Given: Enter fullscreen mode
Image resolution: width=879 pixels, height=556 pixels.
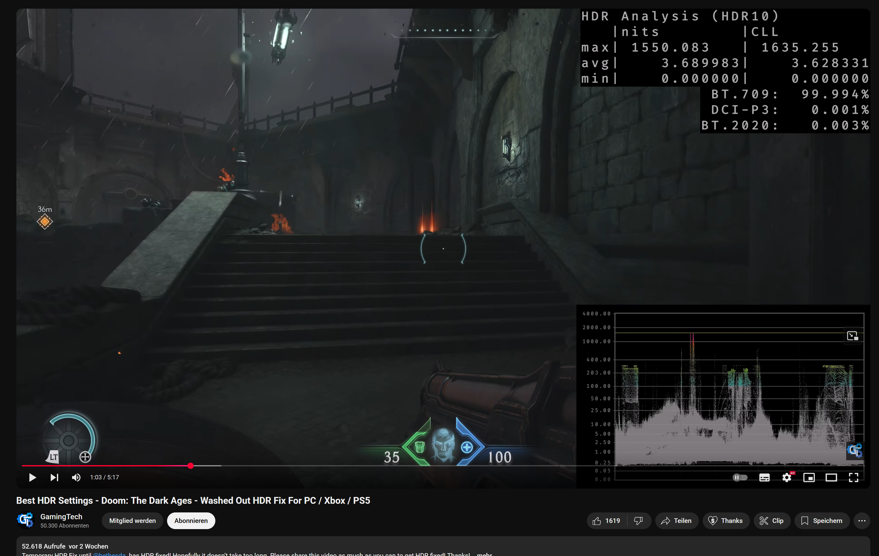Looking at the screenshot, I should point(854,477).
